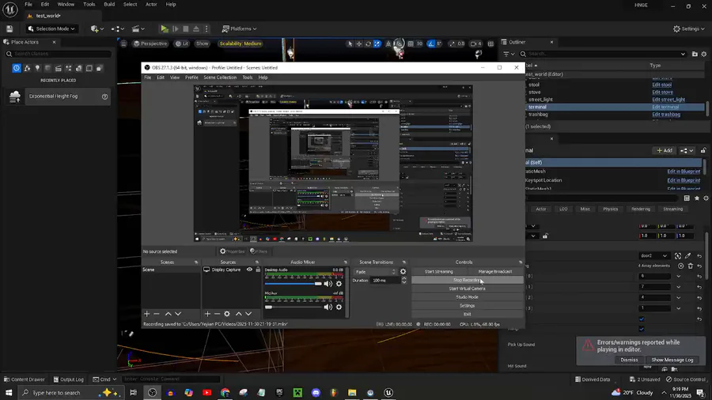Open Selection Mode dropdown

pos(51,28)
